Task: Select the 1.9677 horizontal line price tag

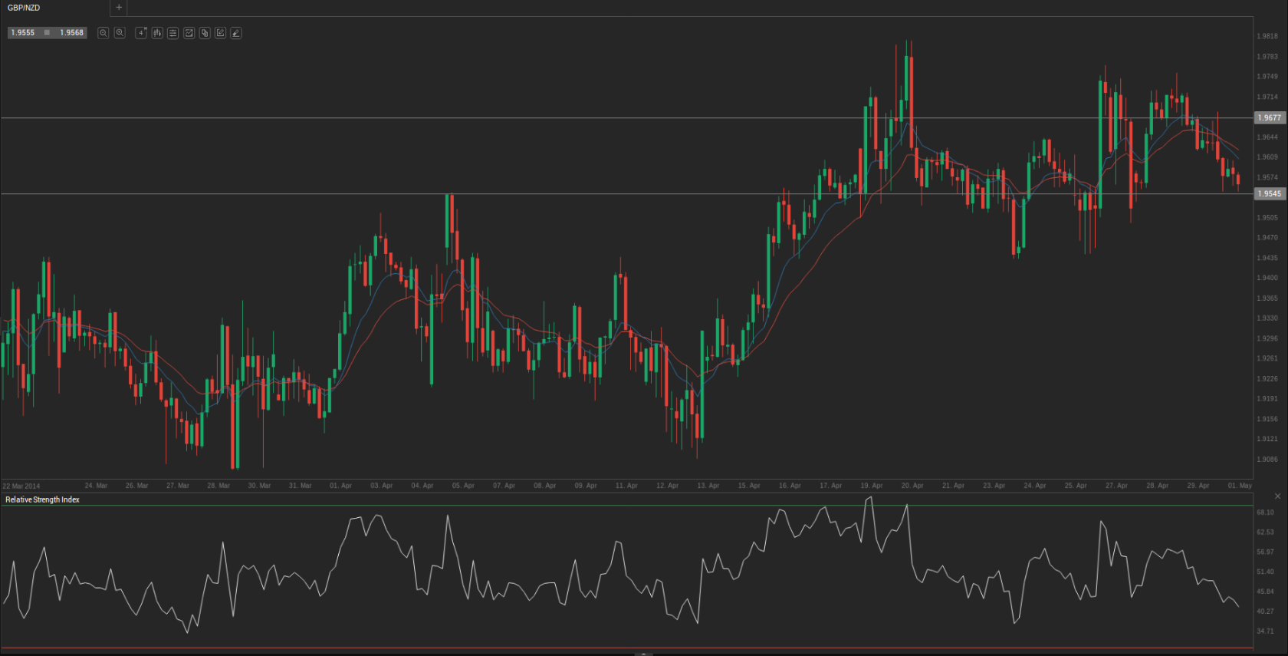Action: point(1269,118)
